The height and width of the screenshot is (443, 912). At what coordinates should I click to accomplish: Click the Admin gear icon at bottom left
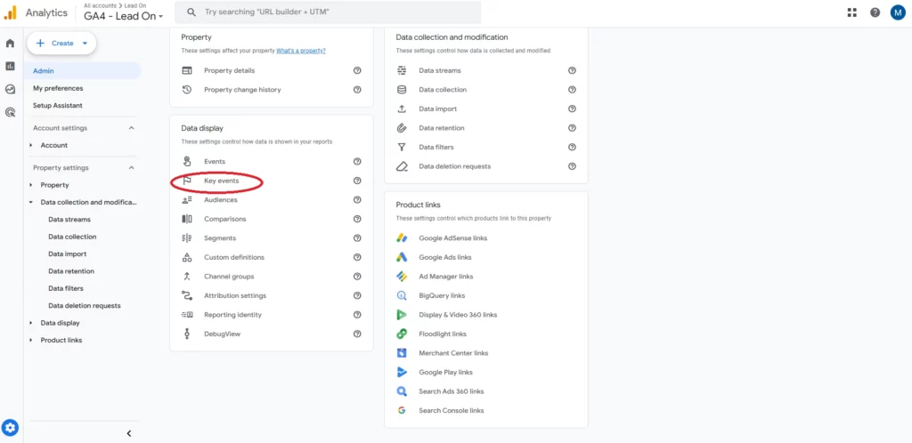pyautogui.click(x=11, y=429)
